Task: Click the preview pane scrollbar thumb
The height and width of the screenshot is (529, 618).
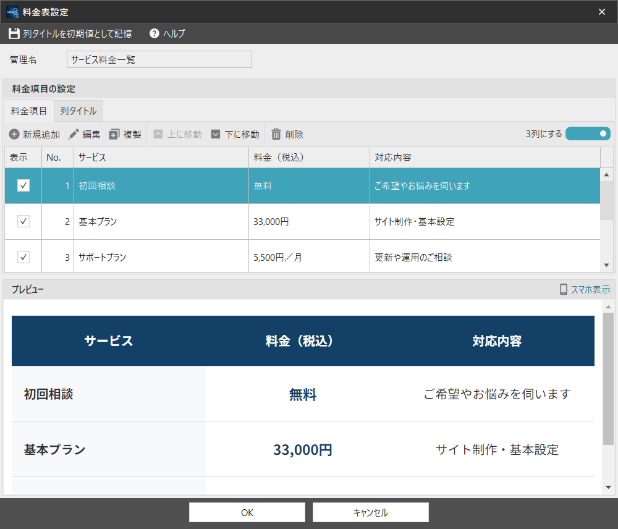Action: tap(608, 378)
